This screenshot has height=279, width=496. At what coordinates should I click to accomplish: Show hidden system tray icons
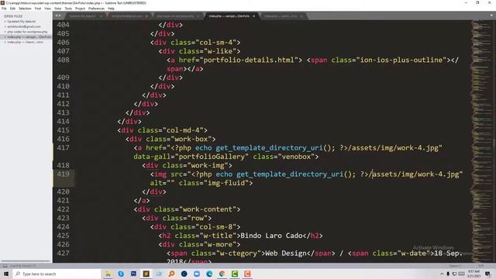442,274
